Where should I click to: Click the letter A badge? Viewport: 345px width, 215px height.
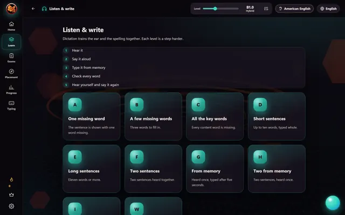click(75, 105)
